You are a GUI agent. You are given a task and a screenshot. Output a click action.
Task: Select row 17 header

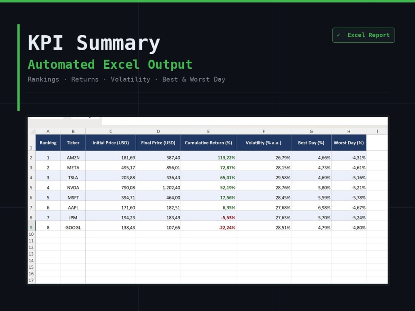pyautogui.click(x=32, y=280)
